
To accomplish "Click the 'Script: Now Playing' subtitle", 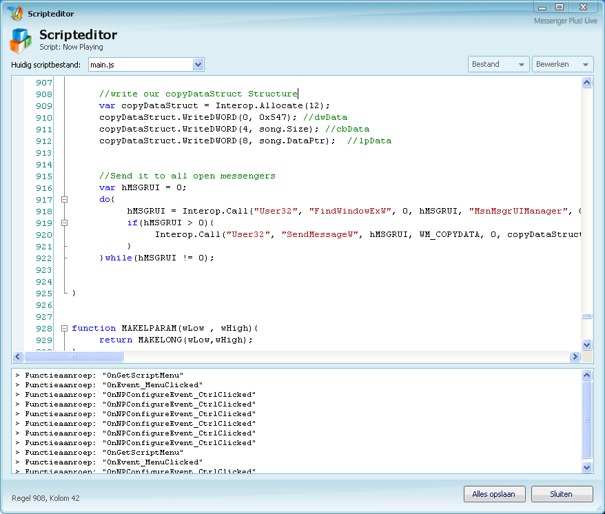I will click(x=71, y=47).
